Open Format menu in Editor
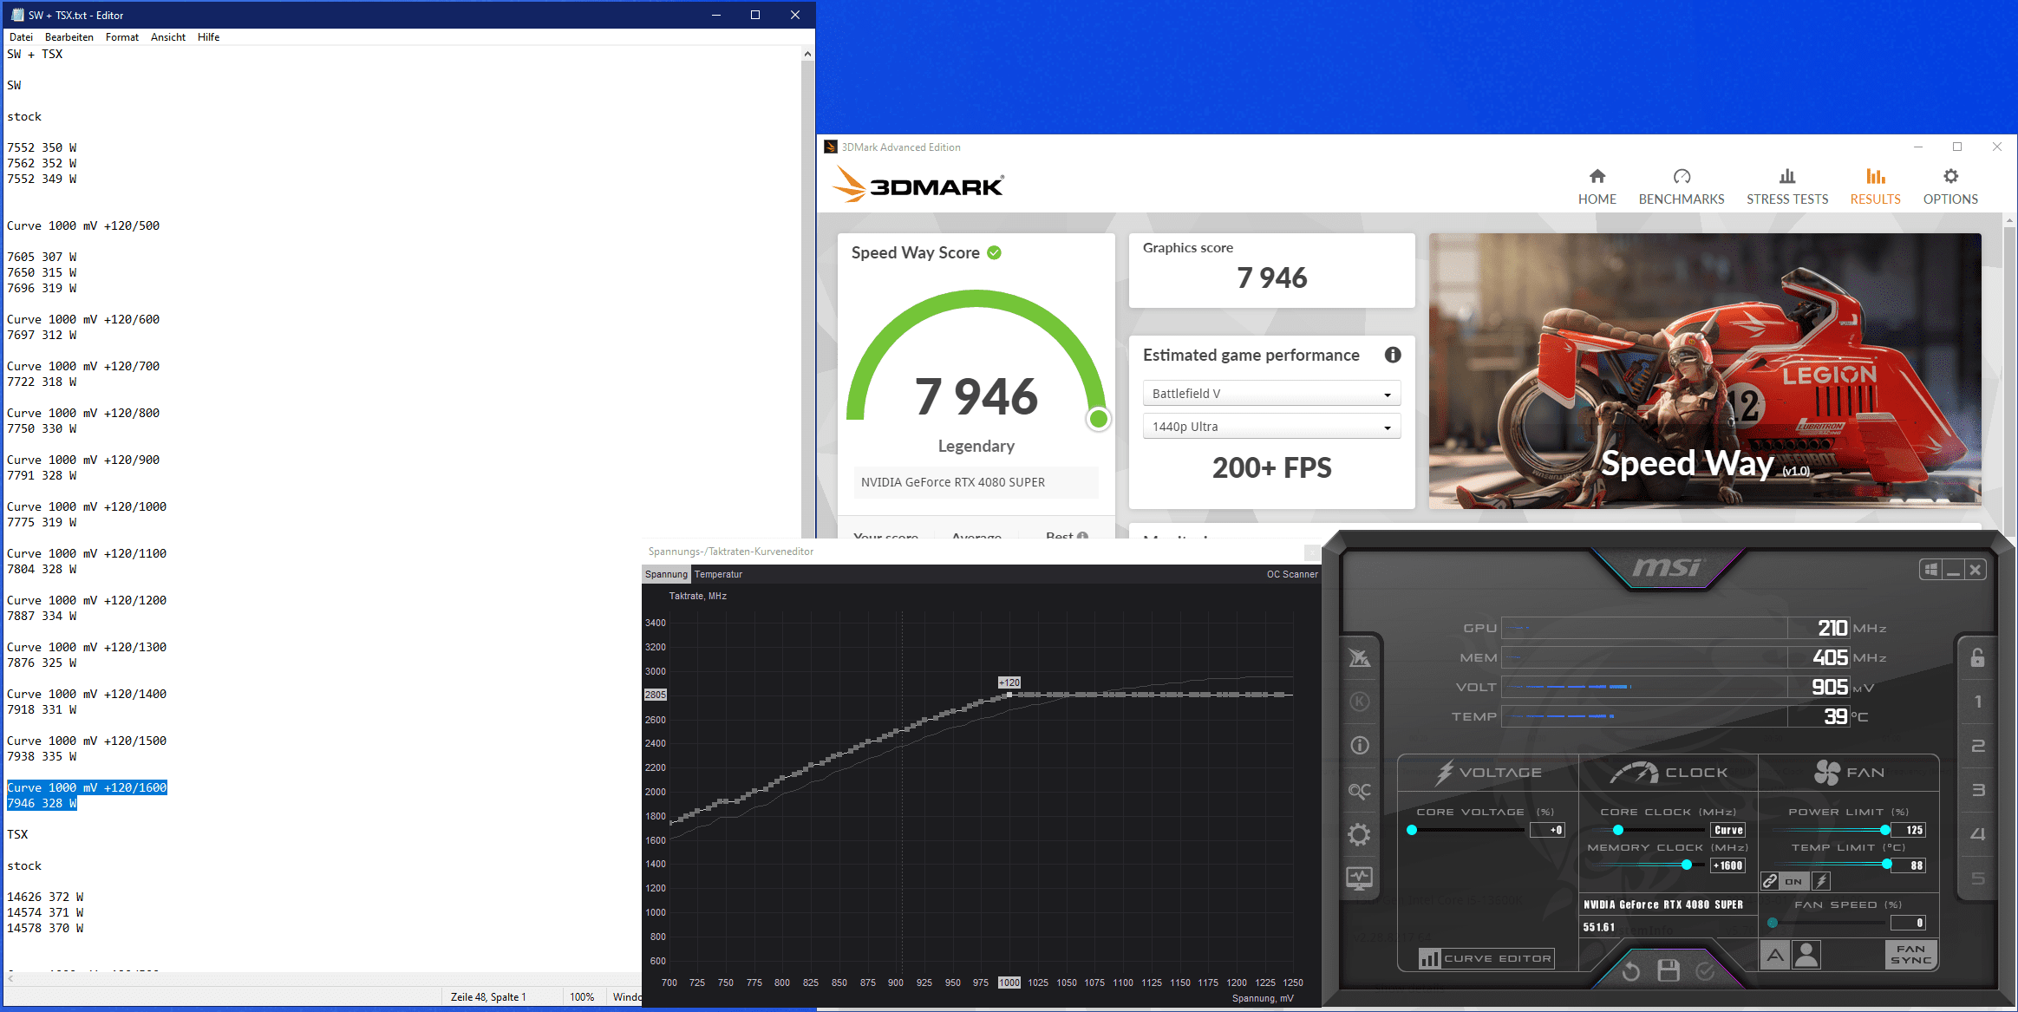The image size is (2018, 1012). coord(122,37)
